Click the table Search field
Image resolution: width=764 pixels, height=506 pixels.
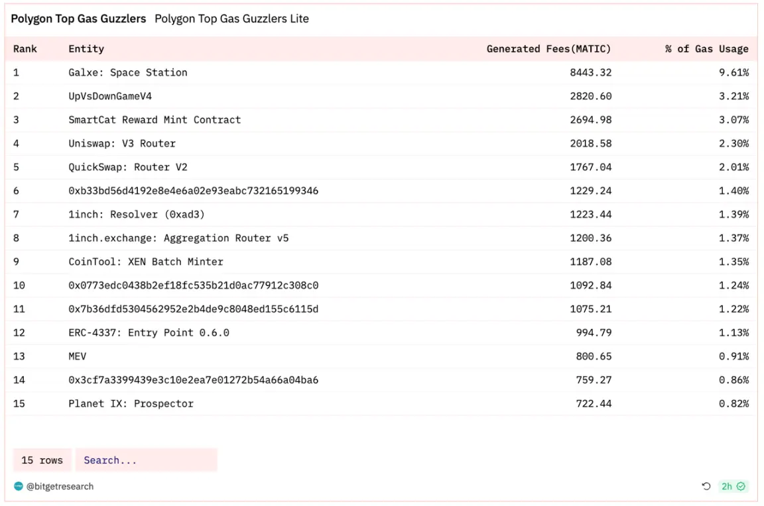pyautogui.click(x=146, y=460)
